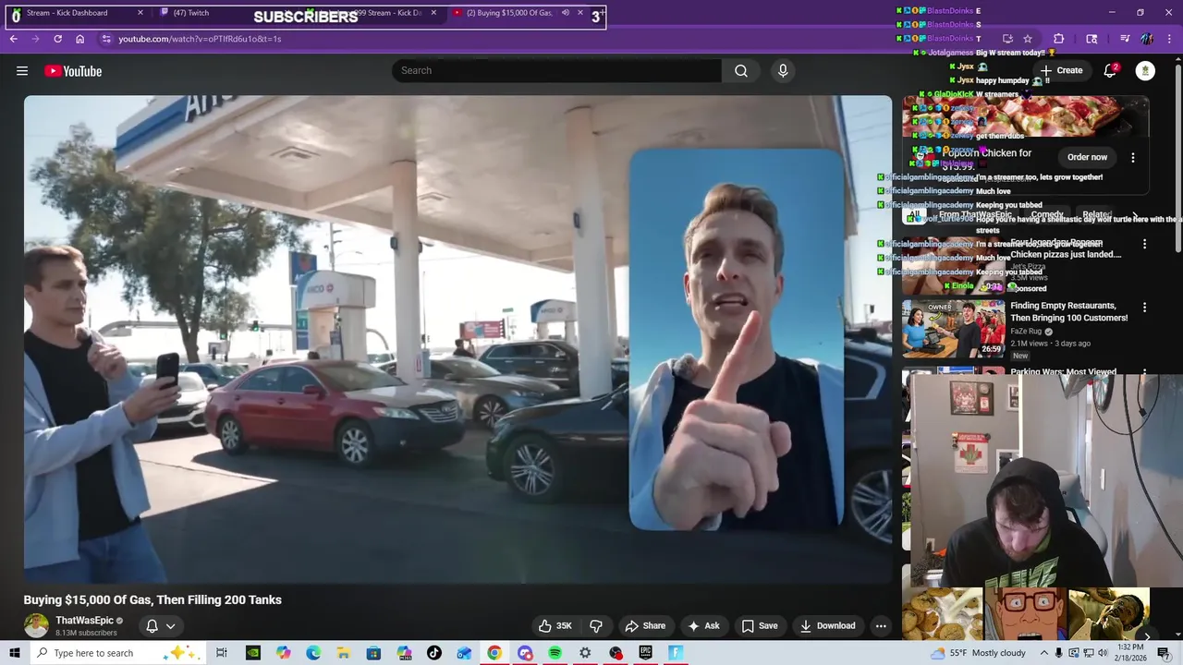Click Order now on the pizza ad
The image size is (1183, 665).
pyautogui.click(x=1087, y=157)
